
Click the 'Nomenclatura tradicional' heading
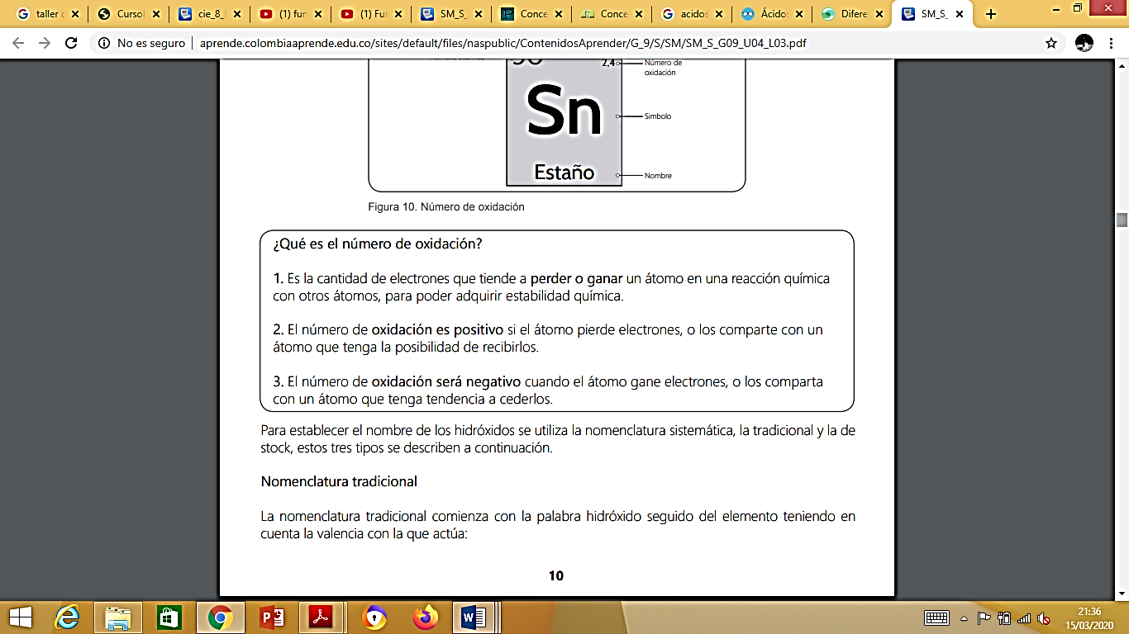(339, 481)
